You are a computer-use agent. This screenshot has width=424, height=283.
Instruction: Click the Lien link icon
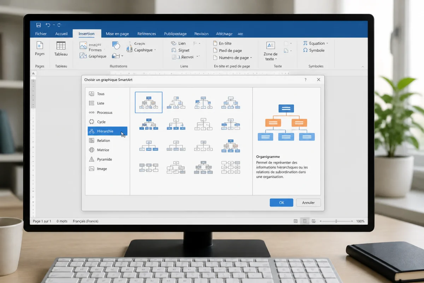tap(173, 43)
